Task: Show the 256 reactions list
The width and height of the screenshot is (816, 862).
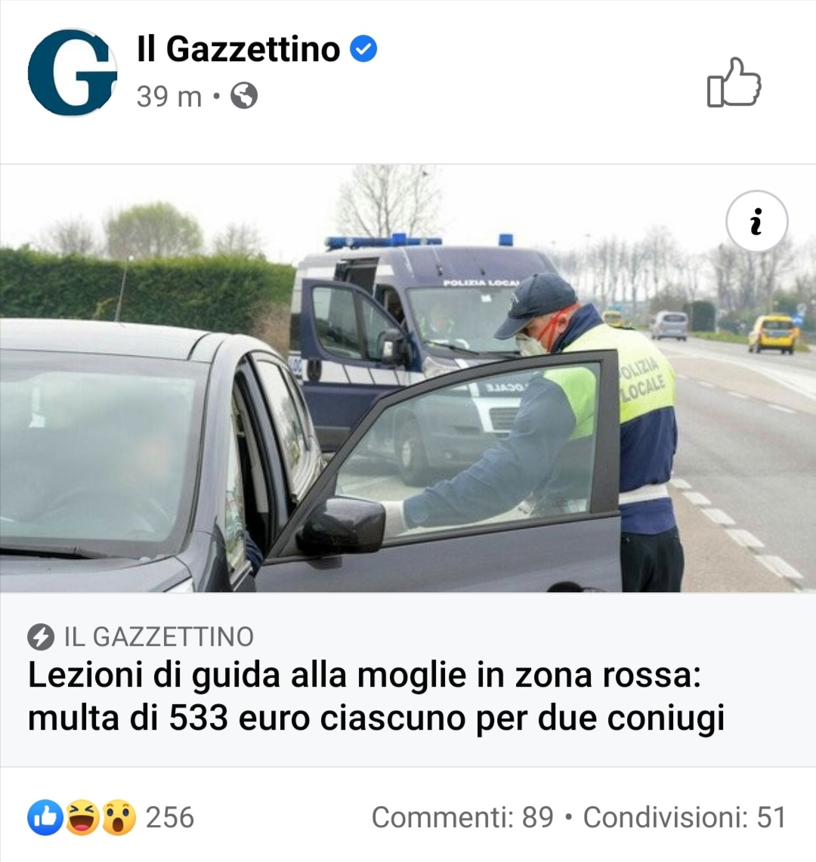Action: [170, 817]
